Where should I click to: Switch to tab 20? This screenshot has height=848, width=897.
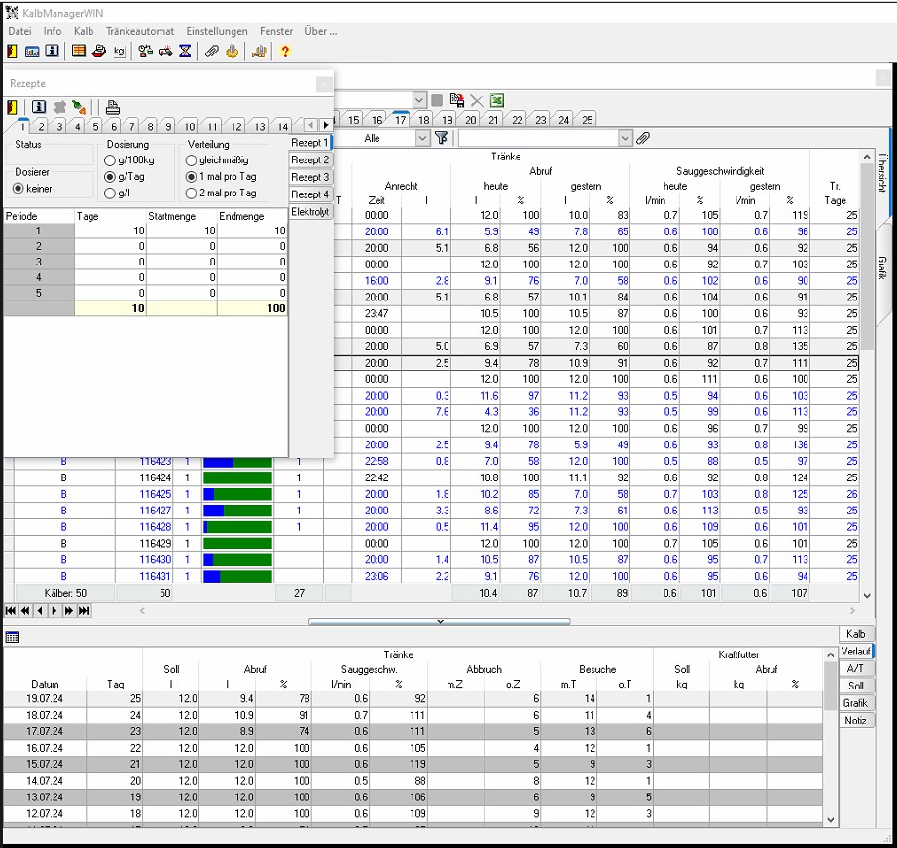tap(470, 120)
